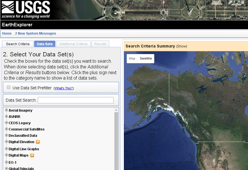Enable the Use Data Set Prefilter checkbox

8,87
